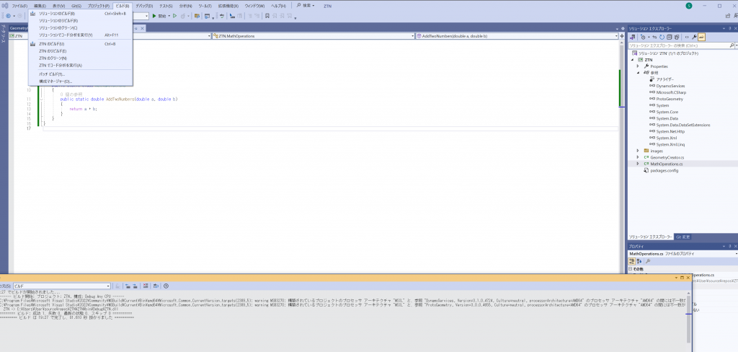Select ソリューションのリビルド in the Build menu
Image resolution: width=738 pixels, height=352 pixels.
click(58, 20)
